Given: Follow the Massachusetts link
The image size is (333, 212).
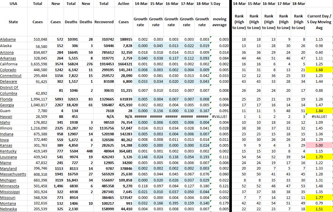Looking at the screenshot, I should 13,174.
